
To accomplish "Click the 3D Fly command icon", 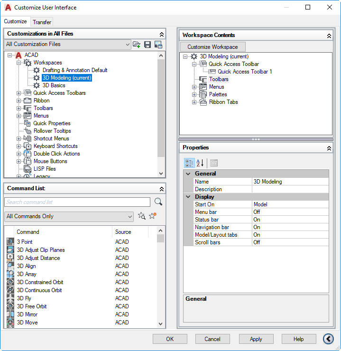I will click(10, 298).
